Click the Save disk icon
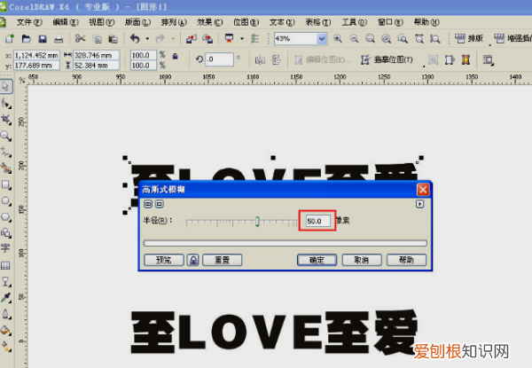 pos(43,39)
